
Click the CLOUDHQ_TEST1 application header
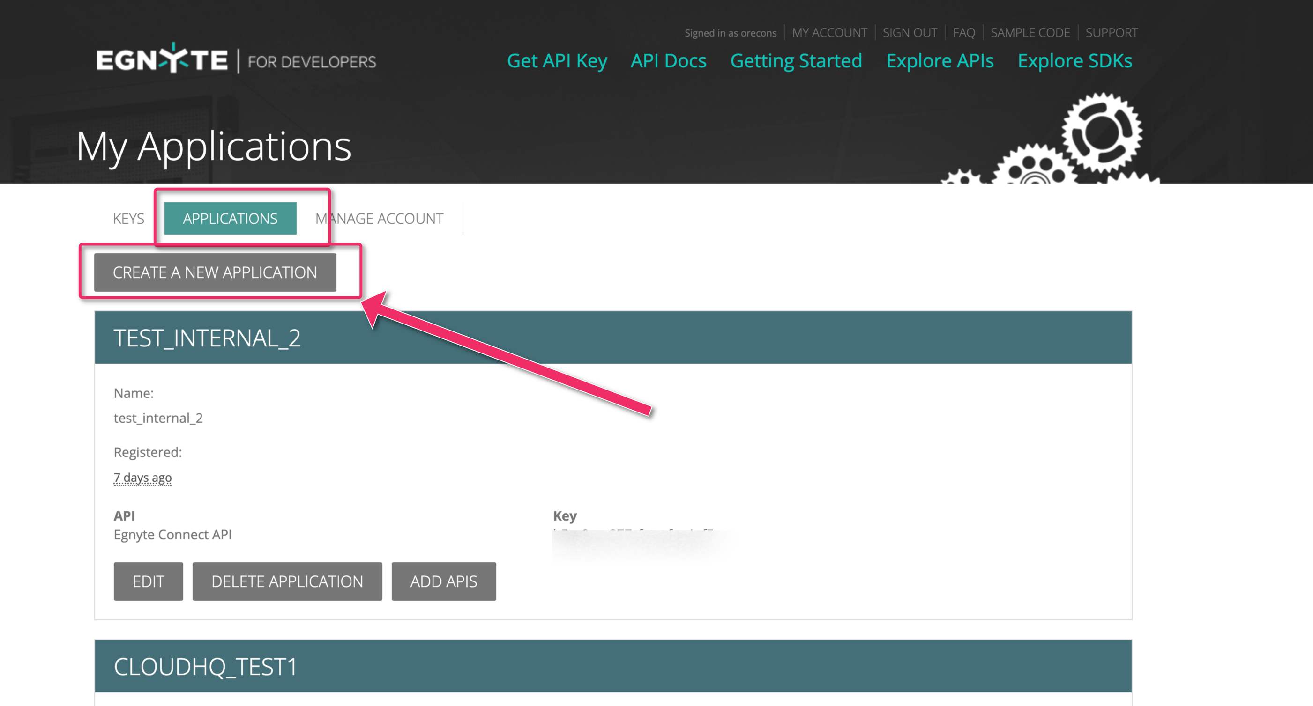(613, 666)
